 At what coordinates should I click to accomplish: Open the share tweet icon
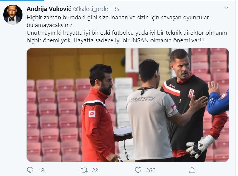point(192,170)
